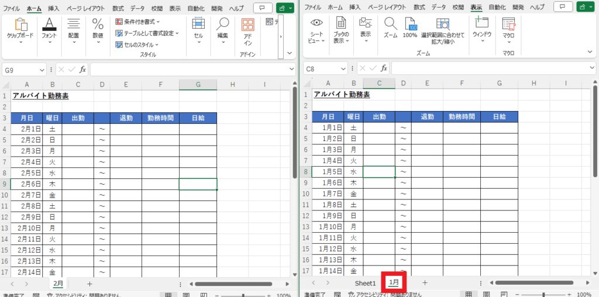This screenshot has width=599, height=297.
Task: Open Review (校閲) tab in right window
Action: (x=458, y=7)
